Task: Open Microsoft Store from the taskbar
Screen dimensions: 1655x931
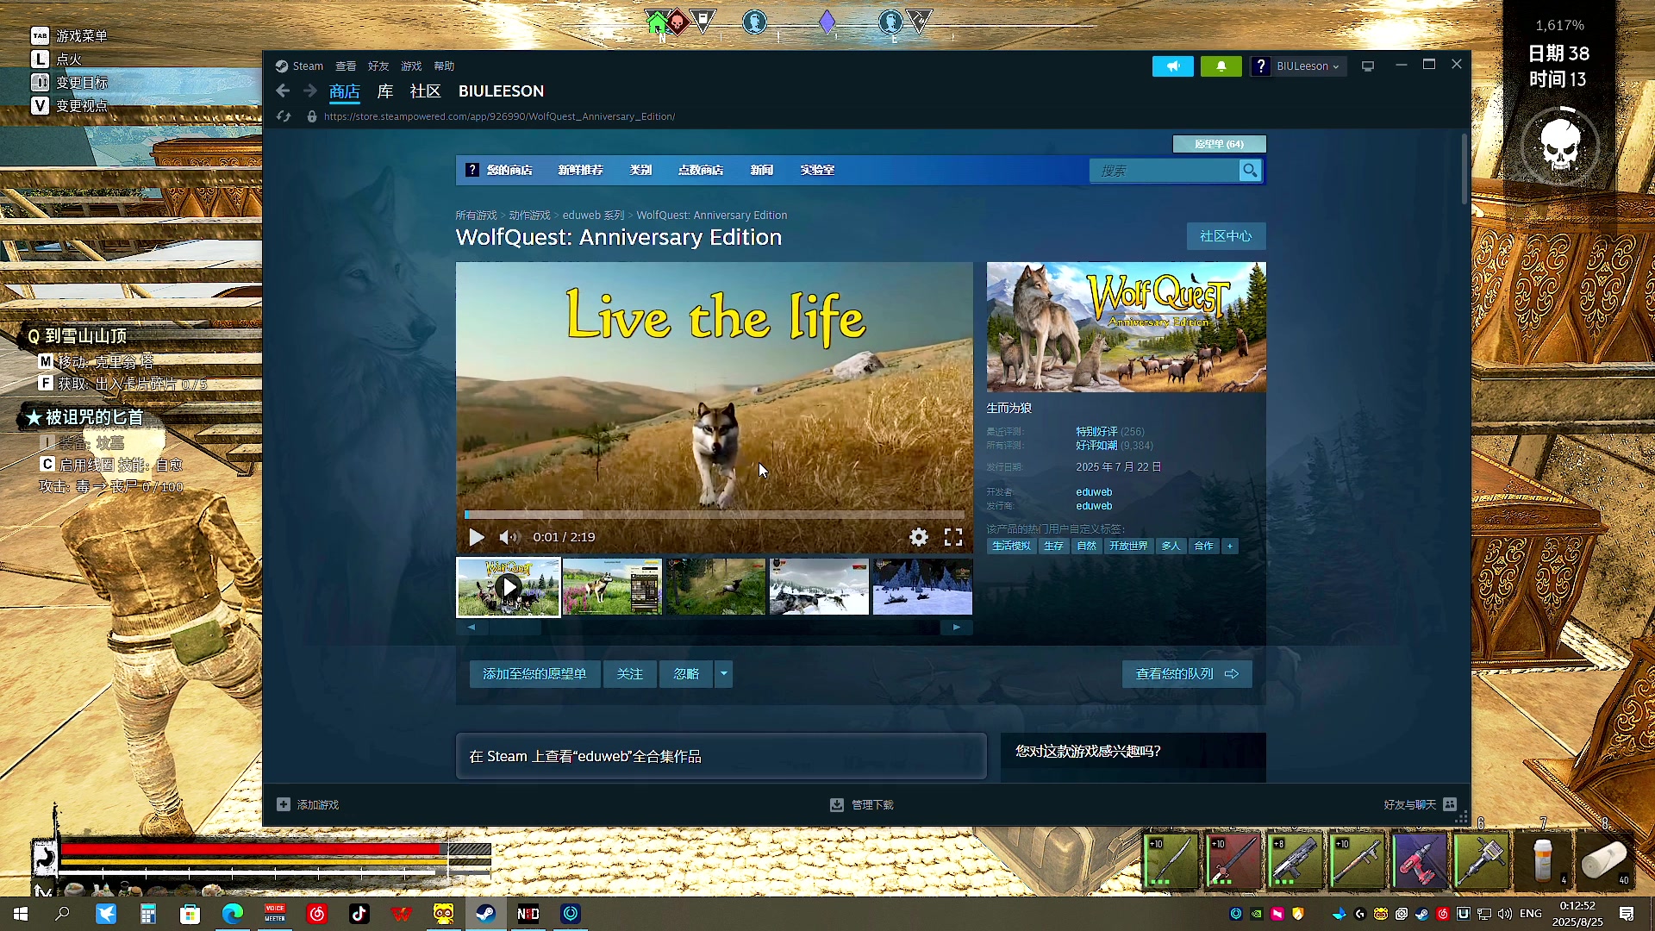Action: (x=190, y=914)
